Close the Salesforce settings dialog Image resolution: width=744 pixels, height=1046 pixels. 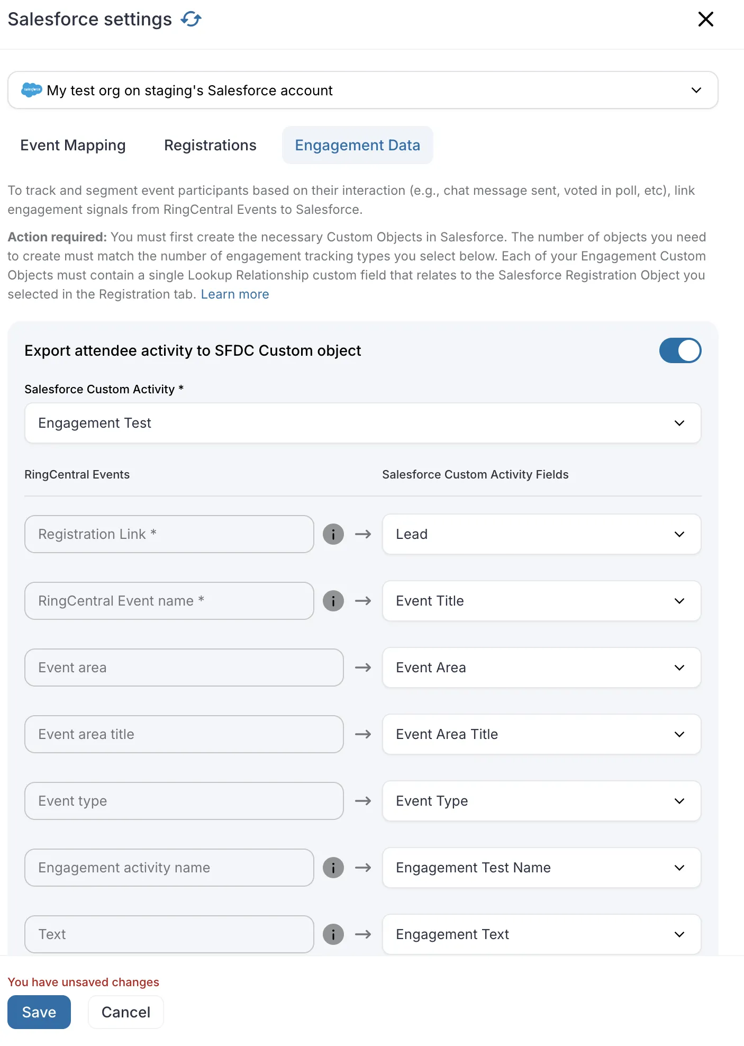705,20
